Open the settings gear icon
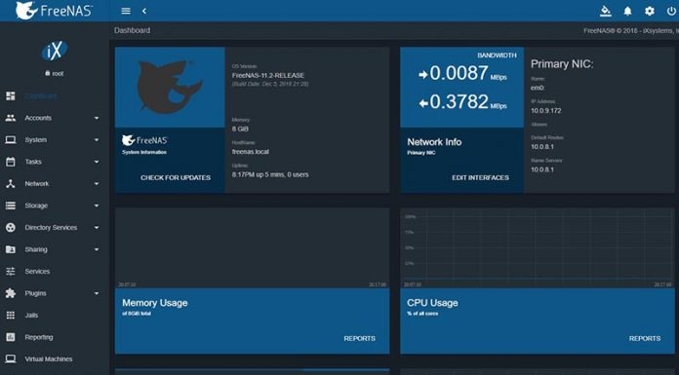679x375 pixels. [650, 12]
